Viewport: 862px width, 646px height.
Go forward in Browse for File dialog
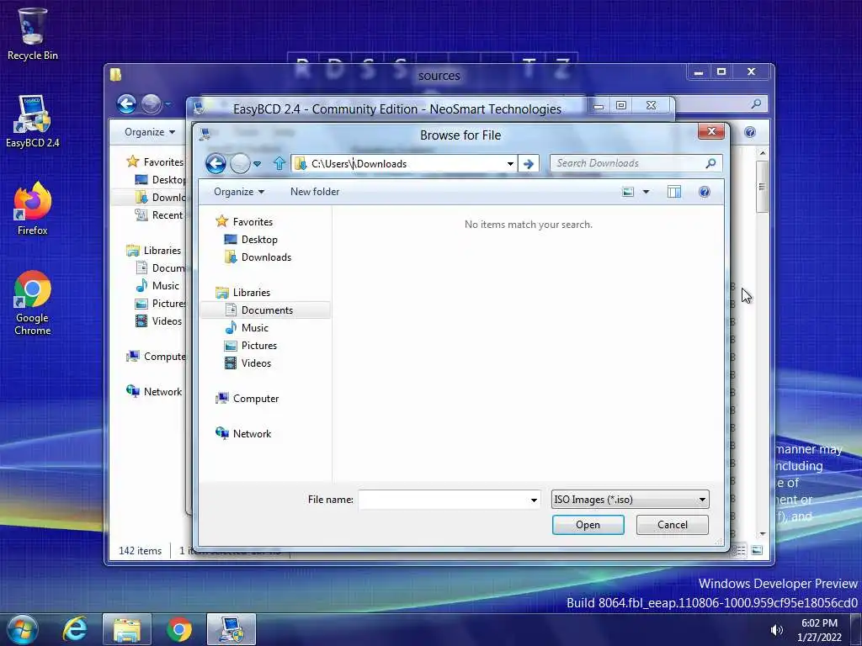[x=240, y=163]
